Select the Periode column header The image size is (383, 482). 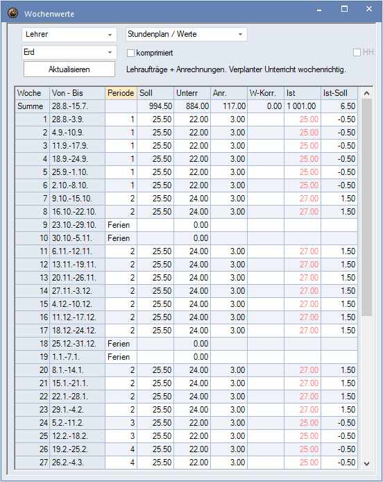pyautogui.click(x=121, y=93)
